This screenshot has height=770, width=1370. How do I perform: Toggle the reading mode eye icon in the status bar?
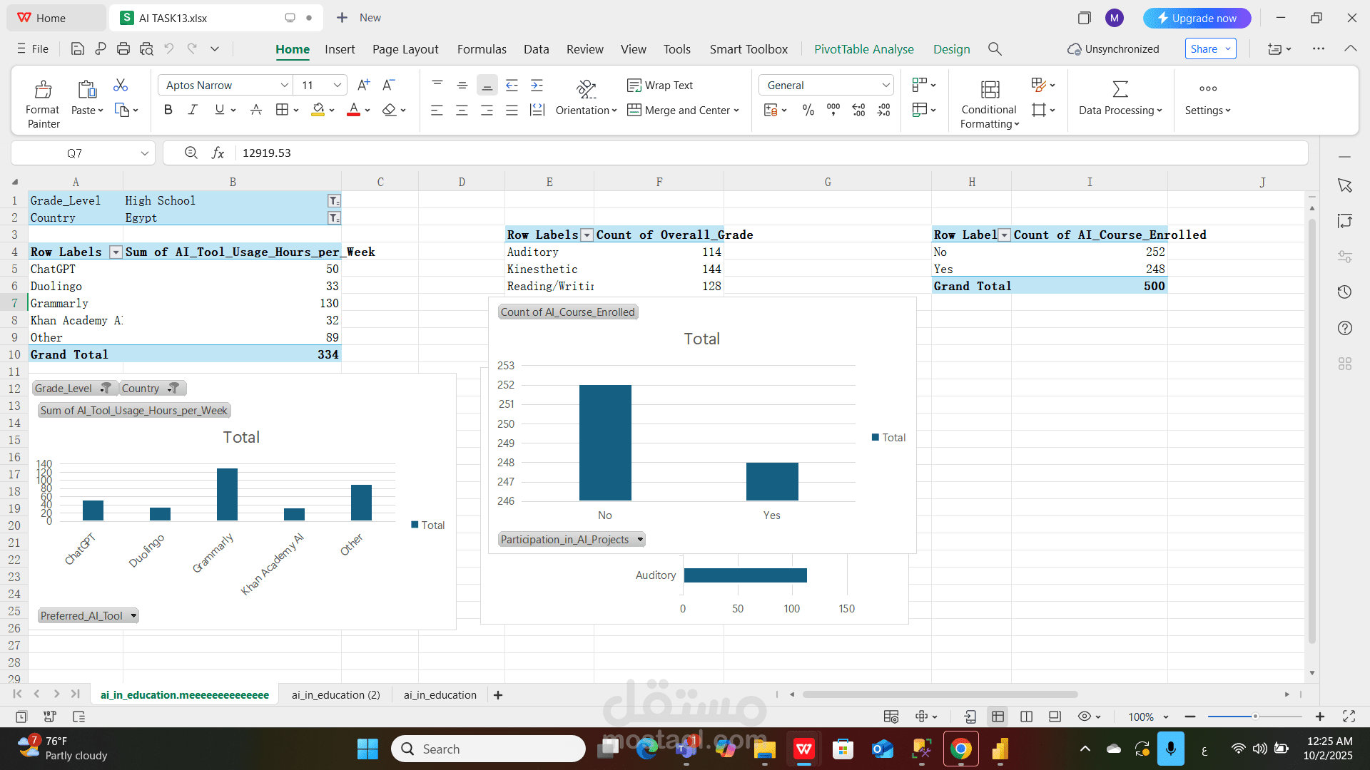tap(1085, 717)
